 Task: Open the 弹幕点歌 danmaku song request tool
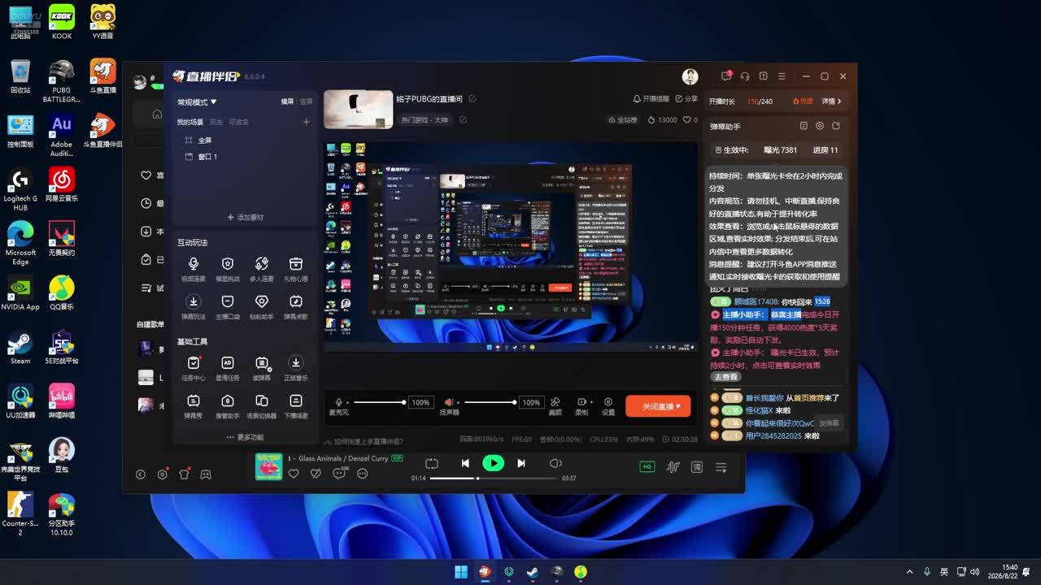coord(296,306)
